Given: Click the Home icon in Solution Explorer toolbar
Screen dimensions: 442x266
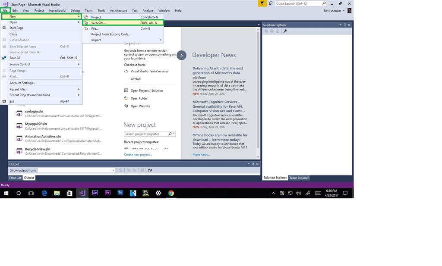Looking at the screenshot, I should tap(278, 31).
